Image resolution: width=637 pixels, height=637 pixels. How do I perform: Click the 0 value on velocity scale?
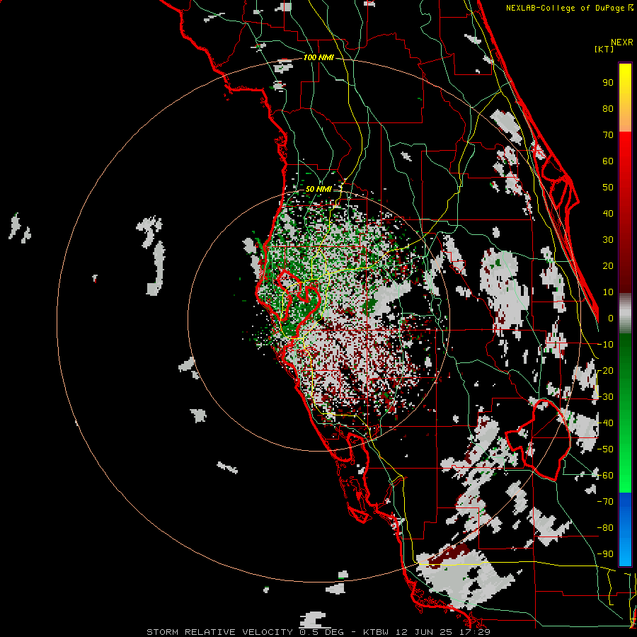click(611, 318)
